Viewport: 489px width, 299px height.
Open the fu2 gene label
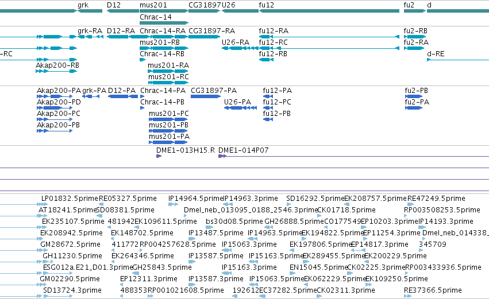409,5
